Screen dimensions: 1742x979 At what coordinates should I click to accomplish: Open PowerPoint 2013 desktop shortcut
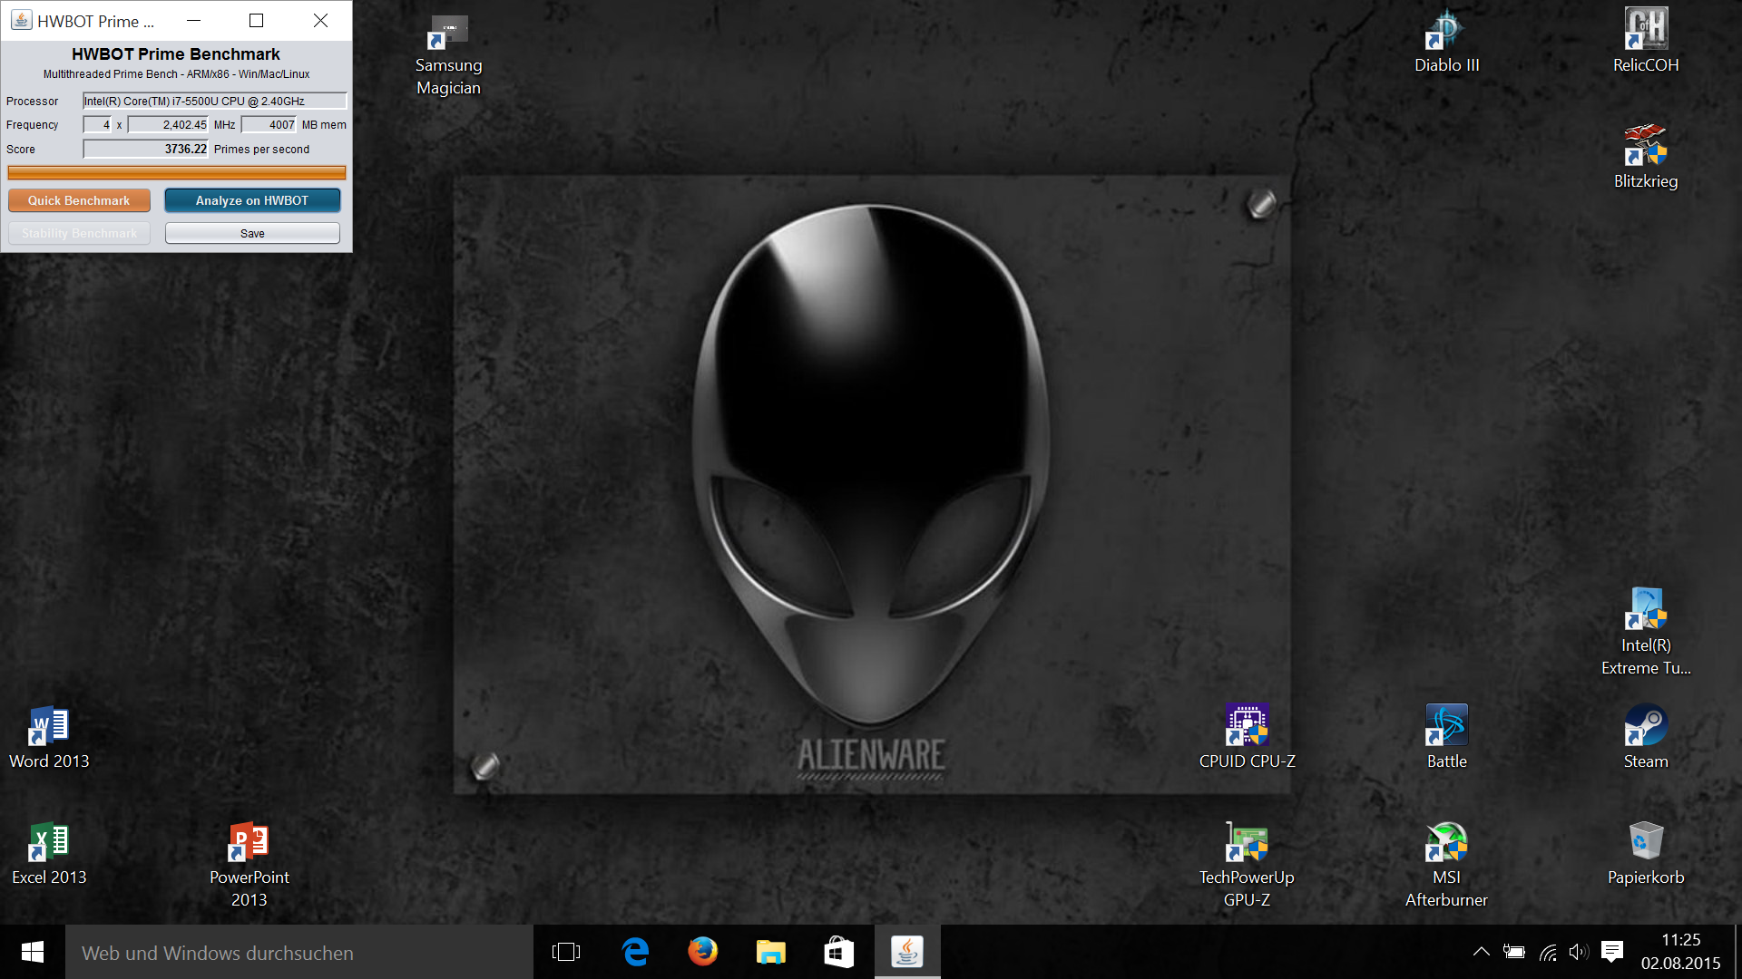click(x=249, y=865)
